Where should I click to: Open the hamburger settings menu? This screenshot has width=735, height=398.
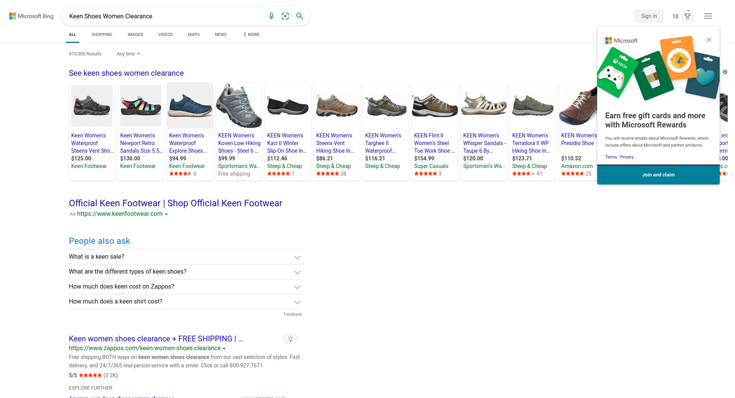(708, 16)
